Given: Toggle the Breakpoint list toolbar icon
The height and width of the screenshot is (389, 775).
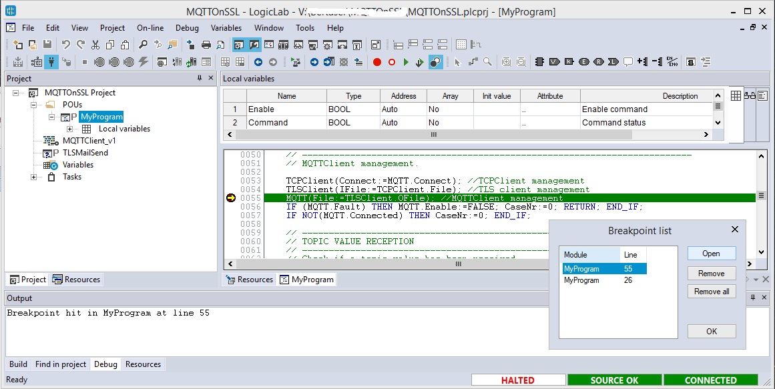Looking at the screenshot, I should click(x=435, y=62).
